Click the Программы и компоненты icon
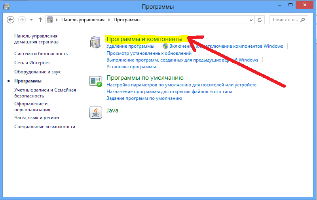Image resolution: width=317 pixels, height=200 pixels. 96,43
